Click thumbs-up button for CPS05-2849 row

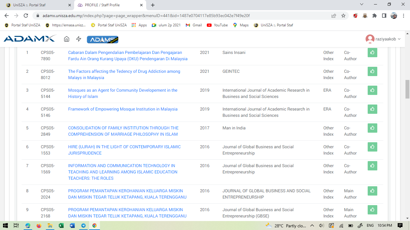tap(372, 128)
